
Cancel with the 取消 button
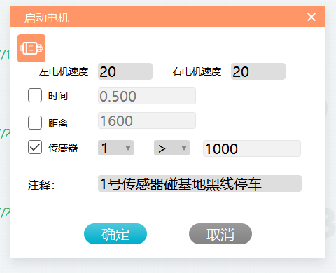220,234
